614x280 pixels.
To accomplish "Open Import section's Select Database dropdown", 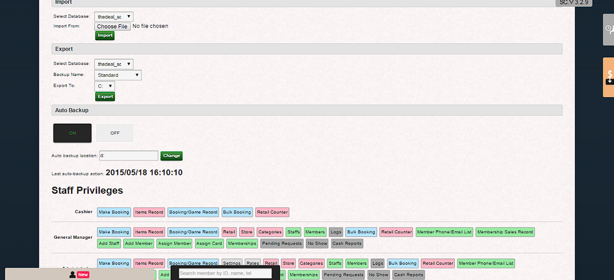I will pos(114,17).
